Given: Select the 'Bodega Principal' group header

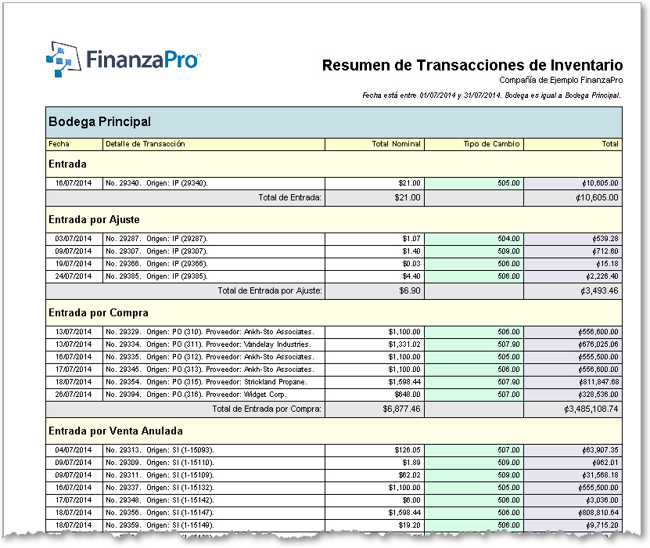Looking at the screenshot, I should point(334,122).
